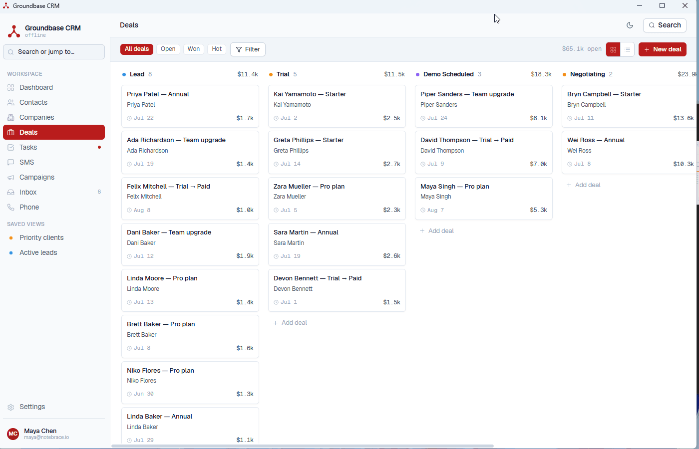
Task: Click the Inbox tray icon
Action: pyautogui.click(x=11, y=192)
